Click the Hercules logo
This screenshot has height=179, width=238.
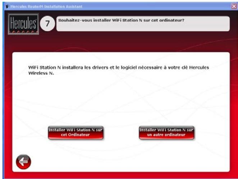[x=23, y=24]
